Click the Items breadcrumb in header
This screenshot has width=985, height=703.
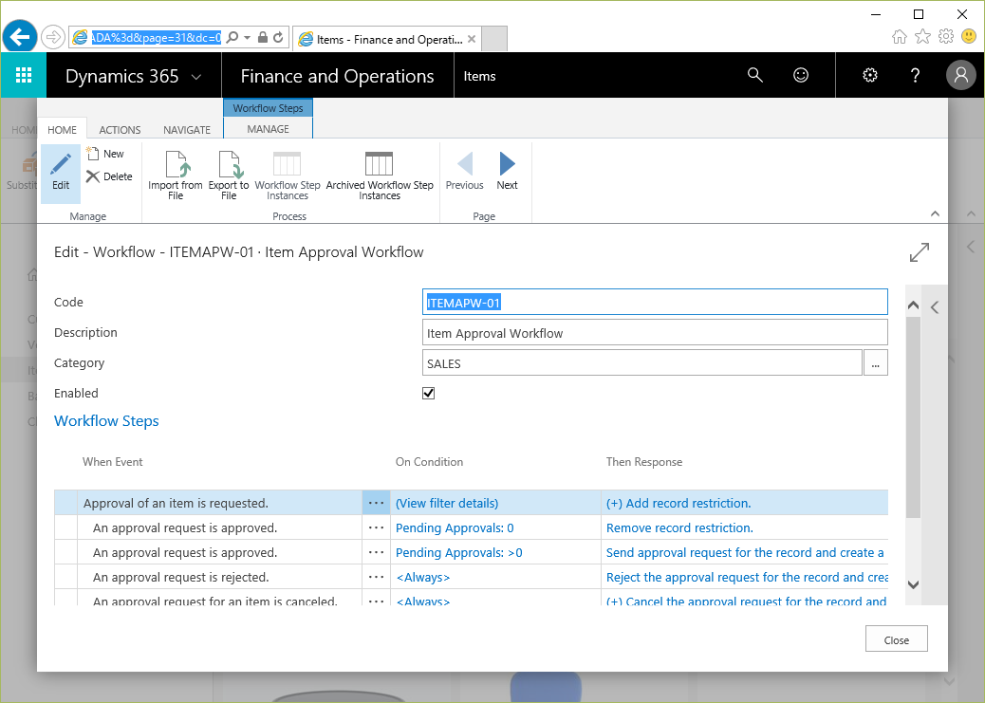click(x=479, y=76)
